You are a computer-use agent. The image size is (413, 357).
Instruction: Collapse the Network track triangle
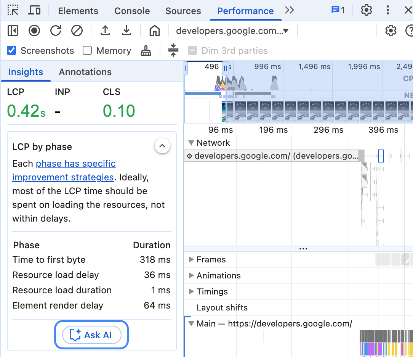[191, 143]
